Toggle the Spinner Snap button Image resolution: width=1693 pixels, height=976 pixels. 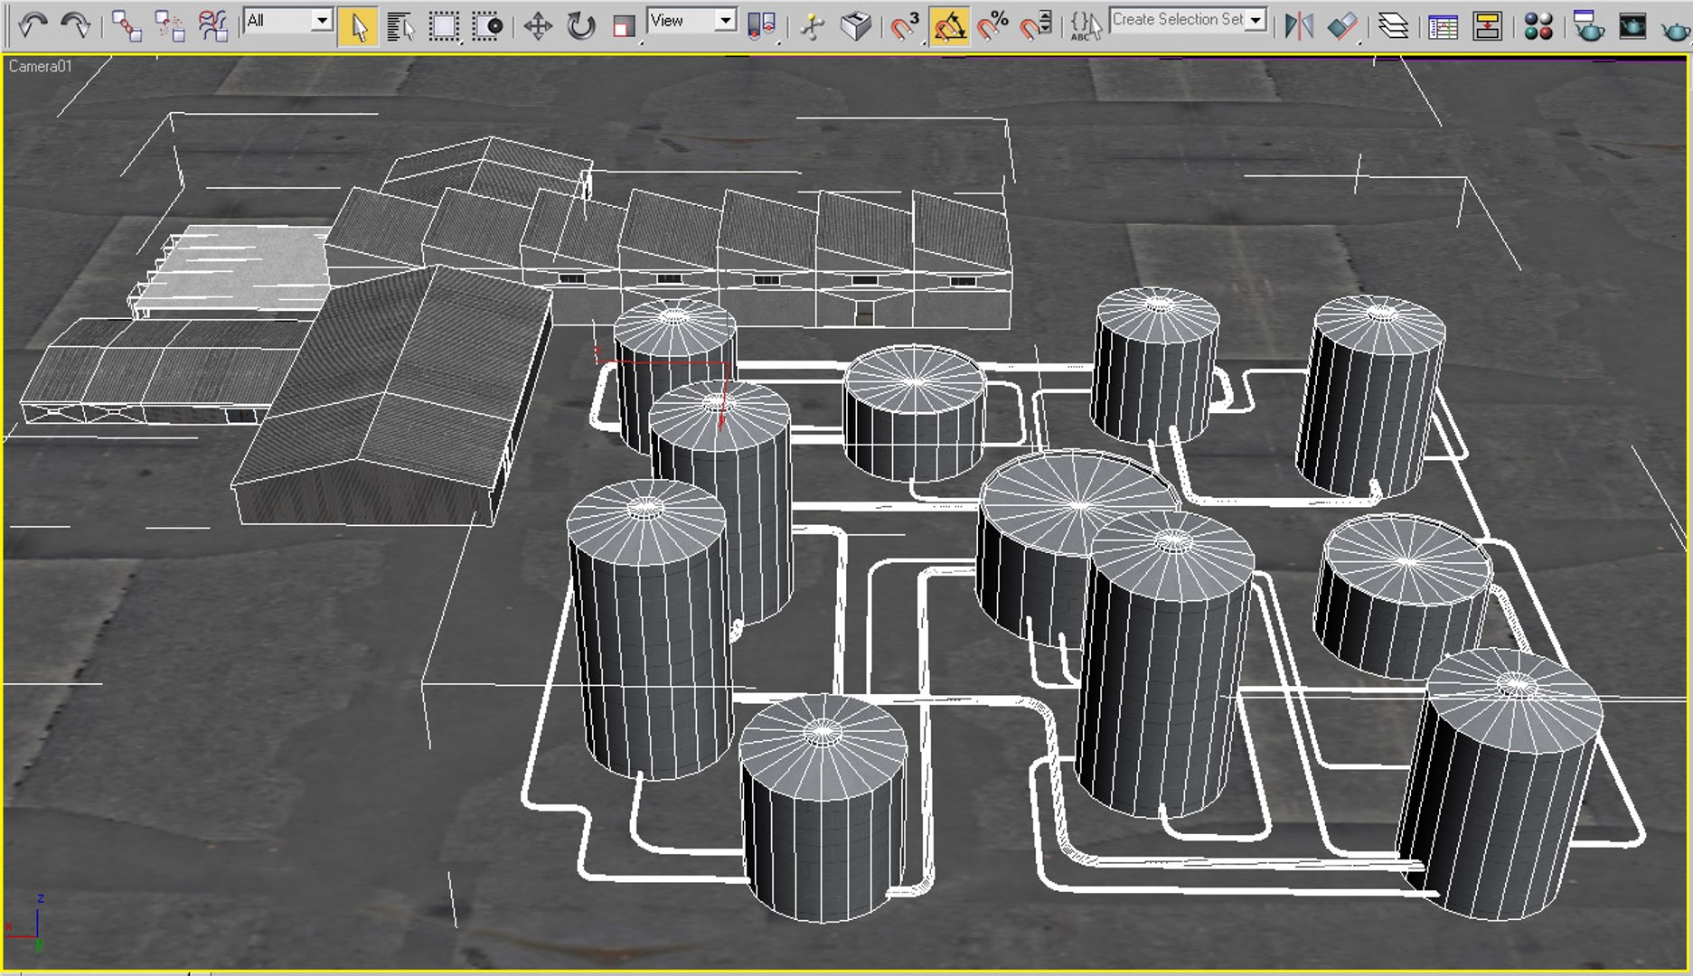click(x=1037, y=25)
